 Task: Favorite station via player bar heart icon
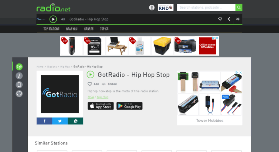pyautogui.click(x=220, y=19)
